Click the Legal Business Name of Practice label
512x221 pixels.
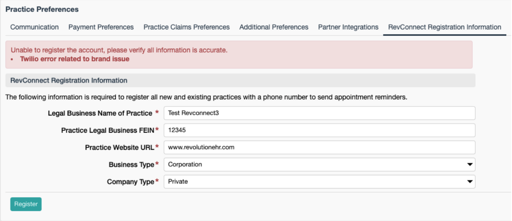[100, 113]
